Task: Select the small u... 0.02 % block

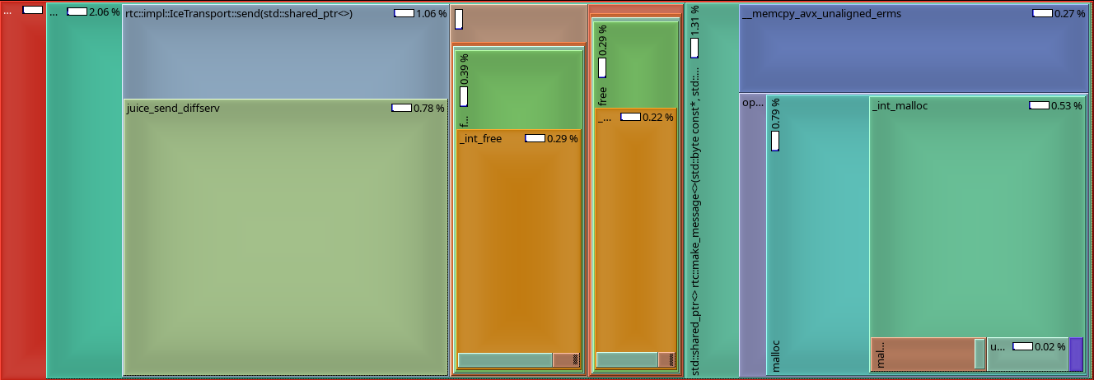Action: [x=1026, y=354]
